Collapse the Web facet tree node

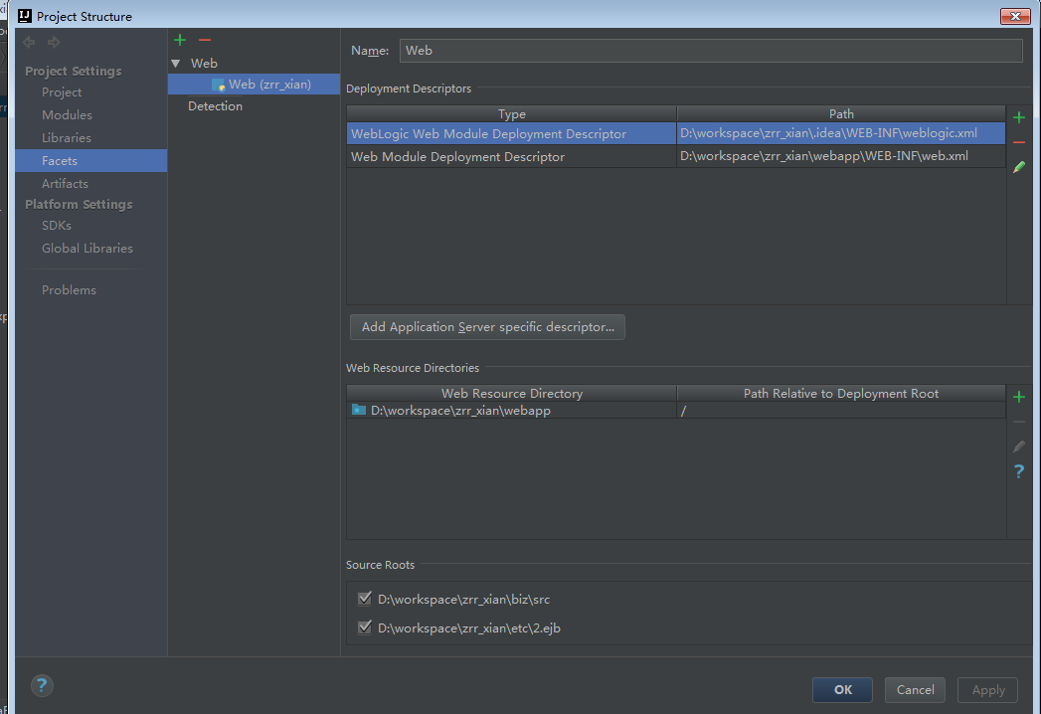click(176, 64)
